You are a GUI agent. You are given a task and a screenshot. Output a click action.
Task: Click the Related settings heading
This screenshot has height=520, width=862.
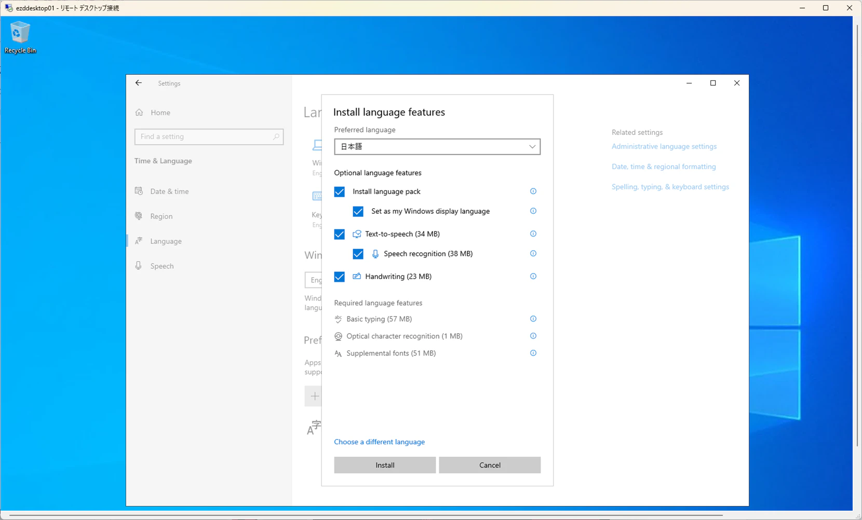click(x=637, y=132)
